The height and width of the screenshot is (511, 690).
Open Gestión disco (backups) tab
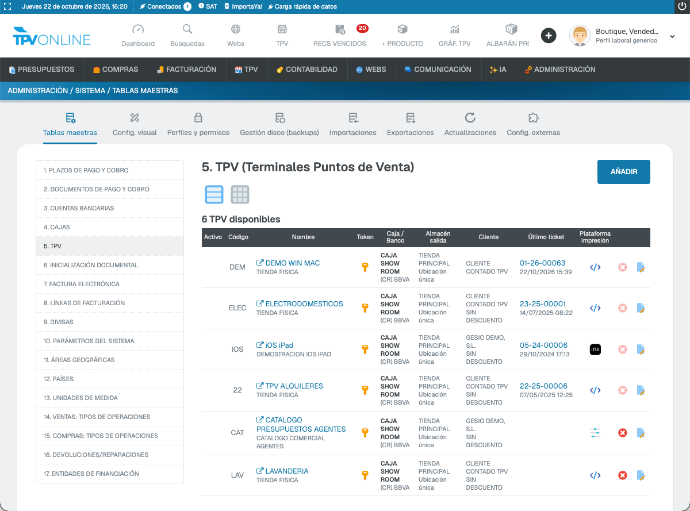(x=279, y=125)
